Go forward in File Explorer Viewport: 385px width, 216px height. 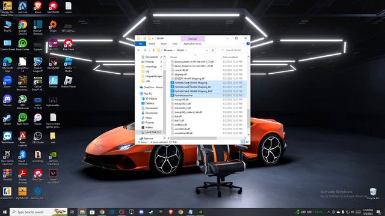click(x=144, y=50)
